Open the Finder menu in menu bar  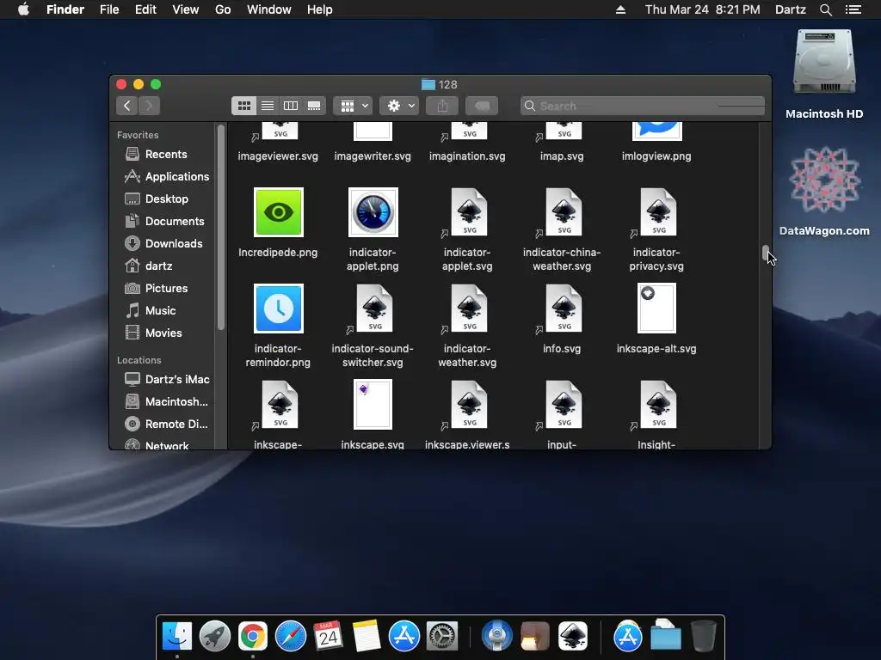pos(65,9)
